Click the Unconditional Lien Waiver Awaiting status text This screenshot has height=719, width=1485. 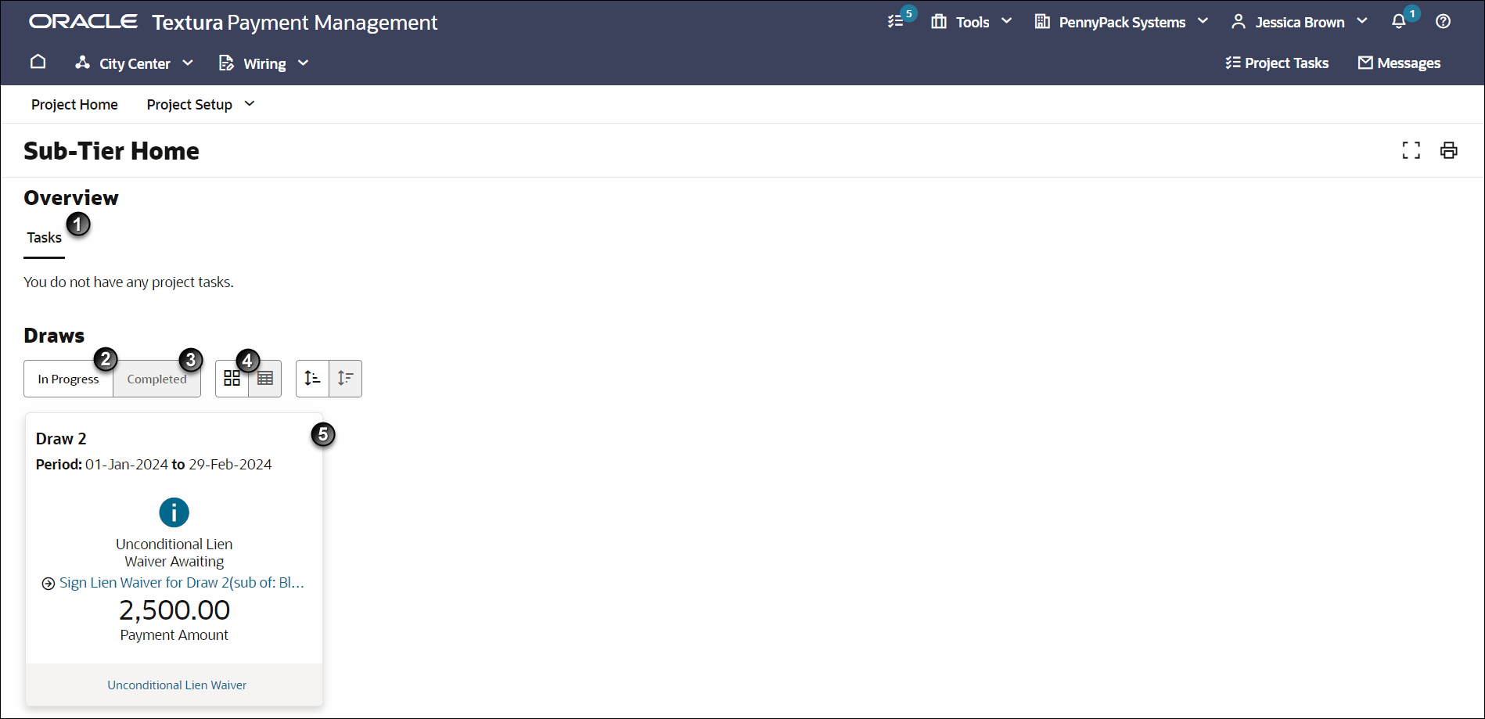174,552
